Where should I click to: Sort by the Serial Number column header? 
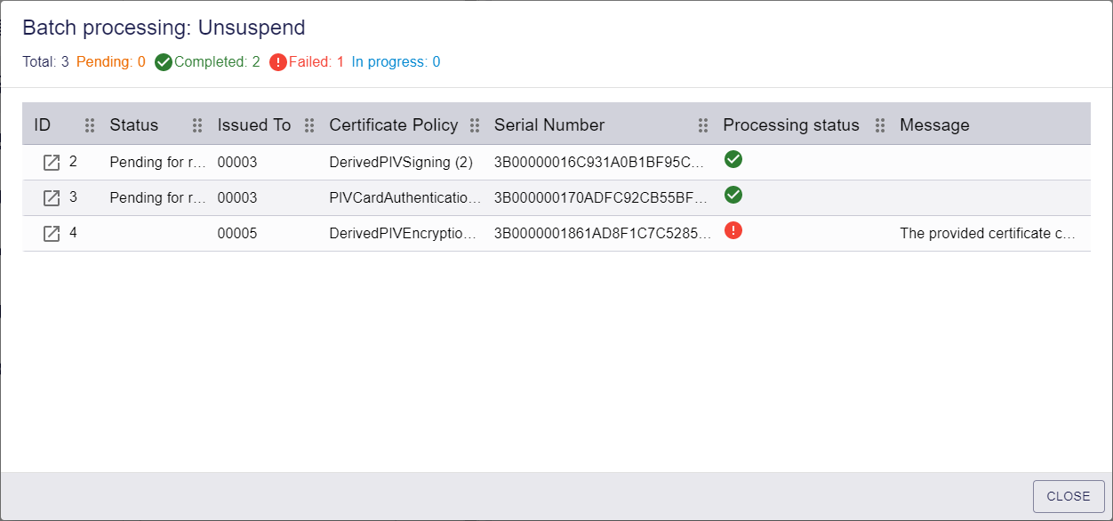pyautogui.click(x=549, y=125)
